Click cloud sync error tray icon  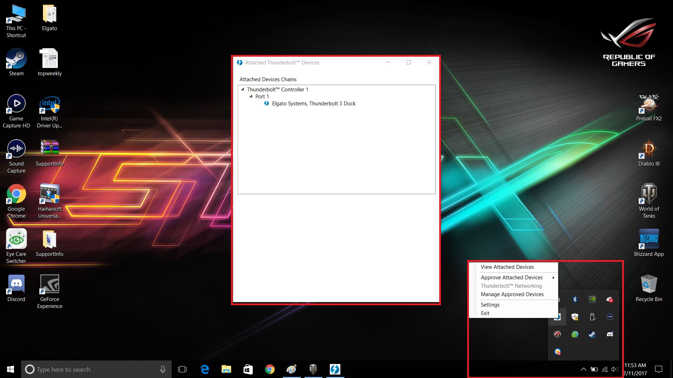coord(610,299)
